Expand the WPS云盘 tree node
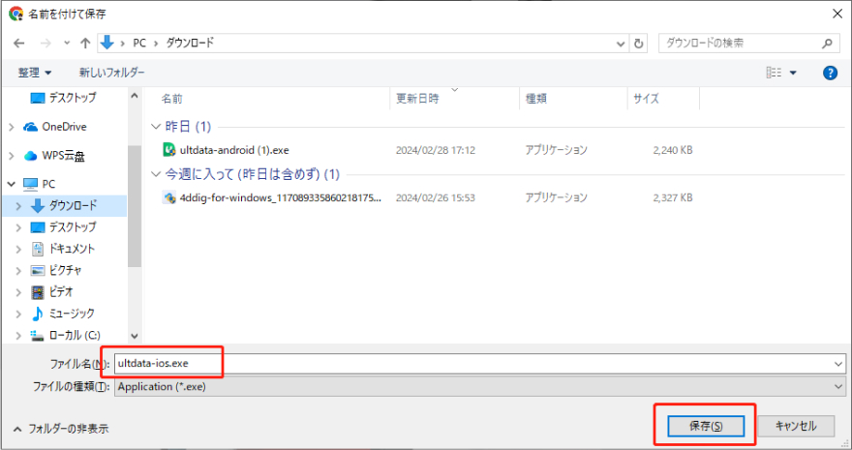Viewport: 852px width, 450px height. coord(12,155)
